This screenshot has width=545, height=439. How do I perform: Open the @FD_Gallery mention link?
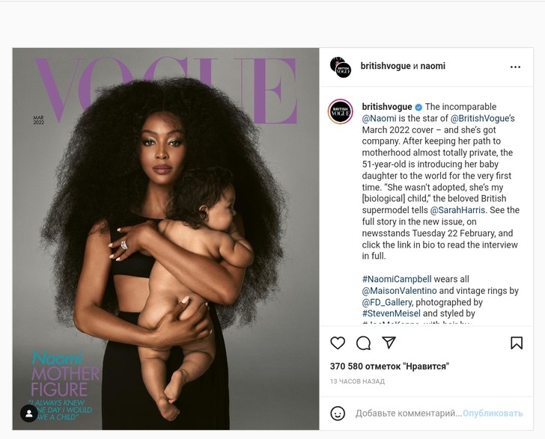[387, 302]
